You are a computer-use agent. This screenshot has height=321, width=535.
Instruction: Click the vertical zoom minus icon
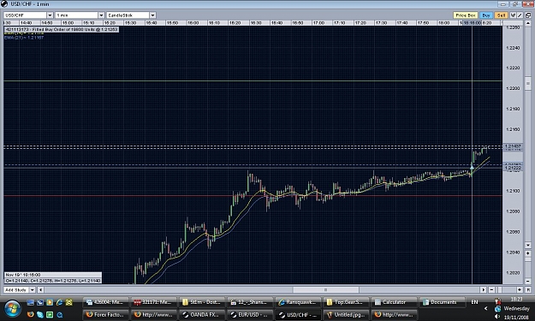(528, 281)
